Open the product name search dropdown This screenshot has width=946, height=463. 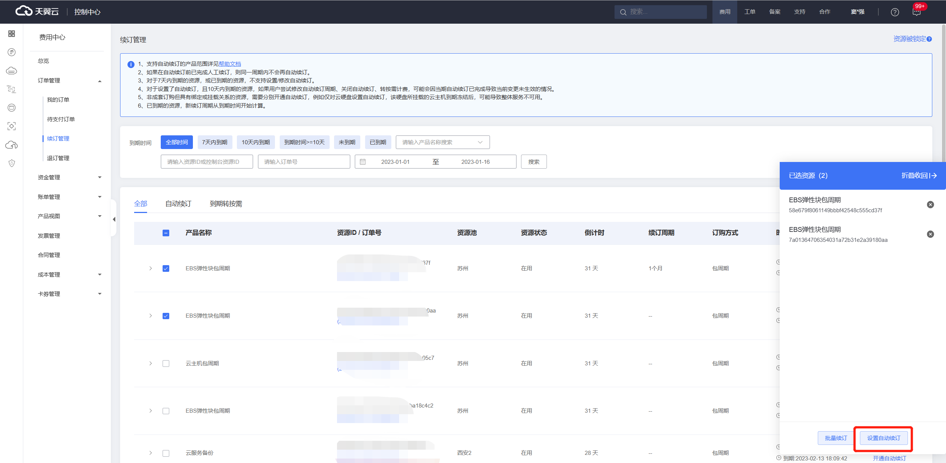442,142
